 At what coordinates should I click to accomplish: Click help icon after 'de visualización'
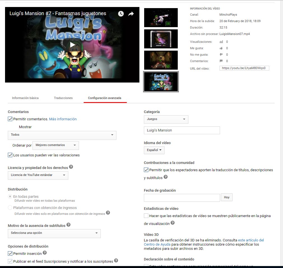(x=173, y=223)
